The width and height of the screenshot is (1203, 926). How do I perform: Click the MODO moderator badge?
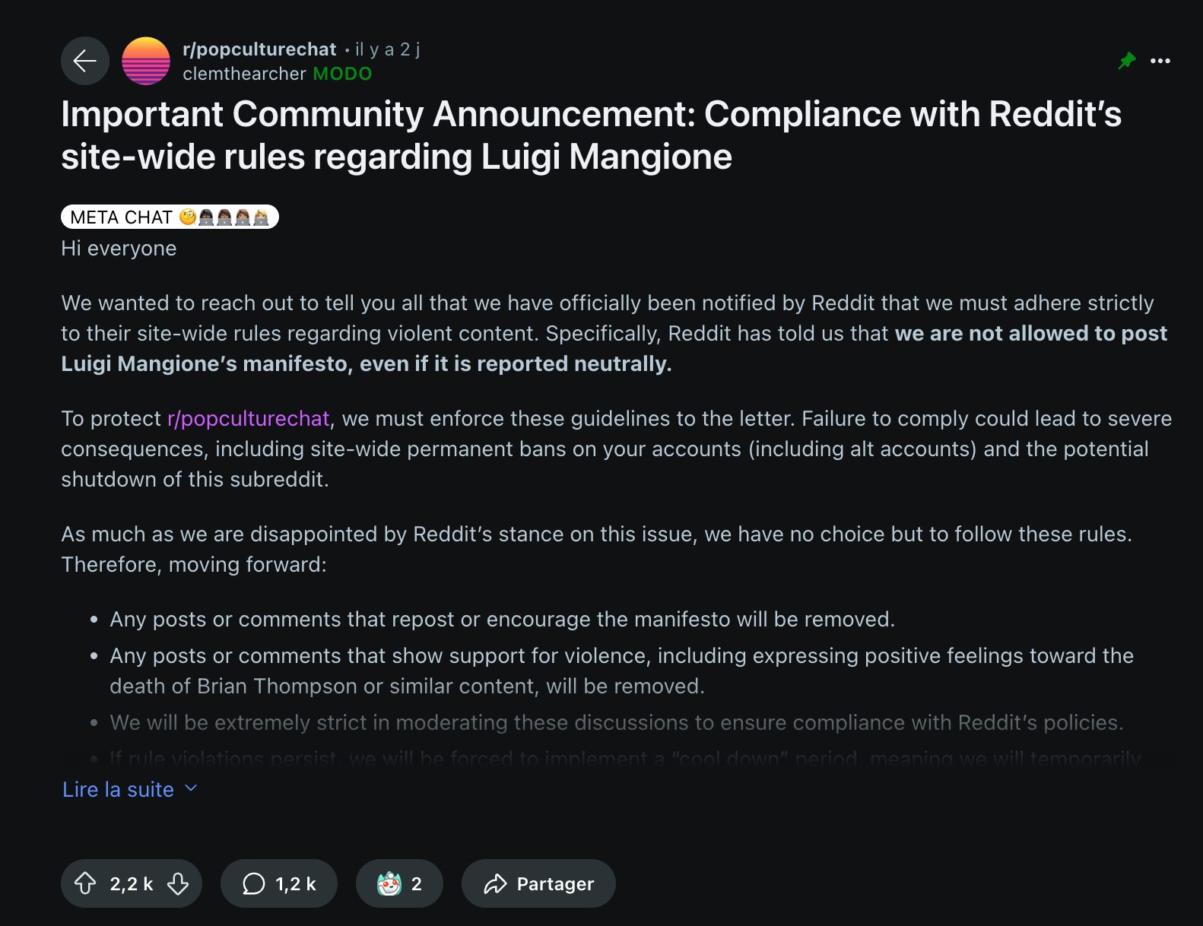coord(342,74)
